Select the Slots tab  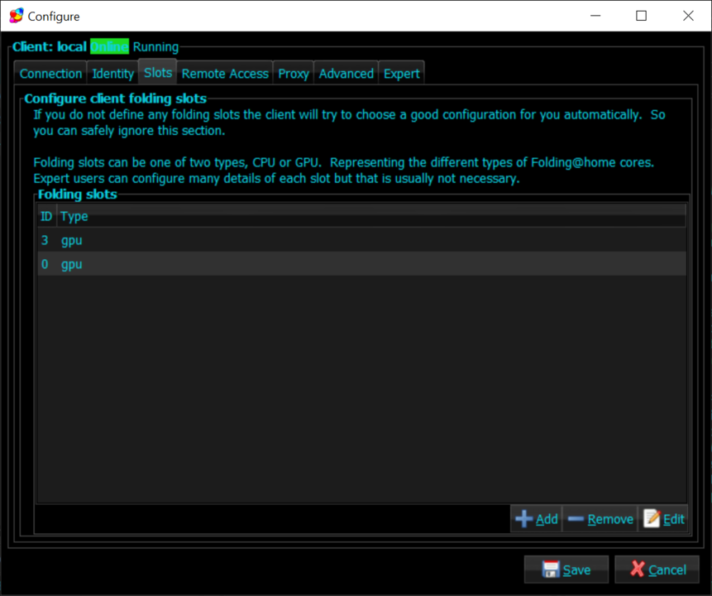click(x=158, y=73)
